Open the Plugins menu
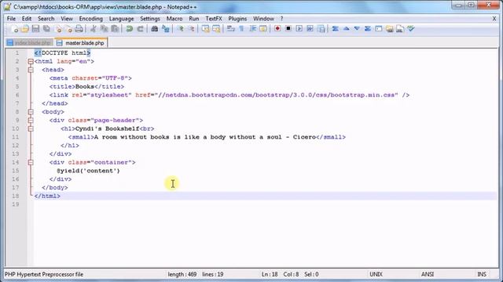The image size is (503, 282). pyautogui.click(x=237, y=19)
